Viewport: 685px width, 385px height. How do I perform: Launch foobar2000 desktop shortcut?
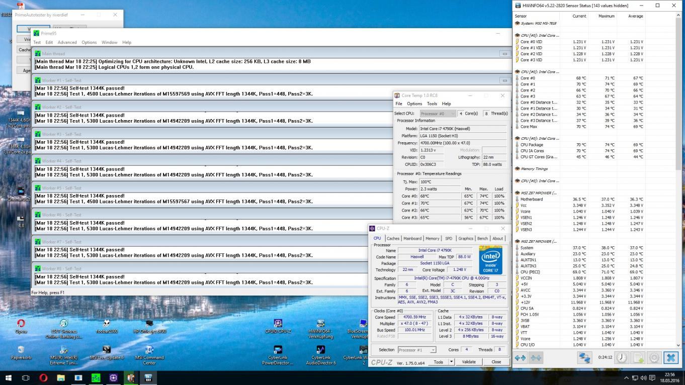(x=107, y=326)
